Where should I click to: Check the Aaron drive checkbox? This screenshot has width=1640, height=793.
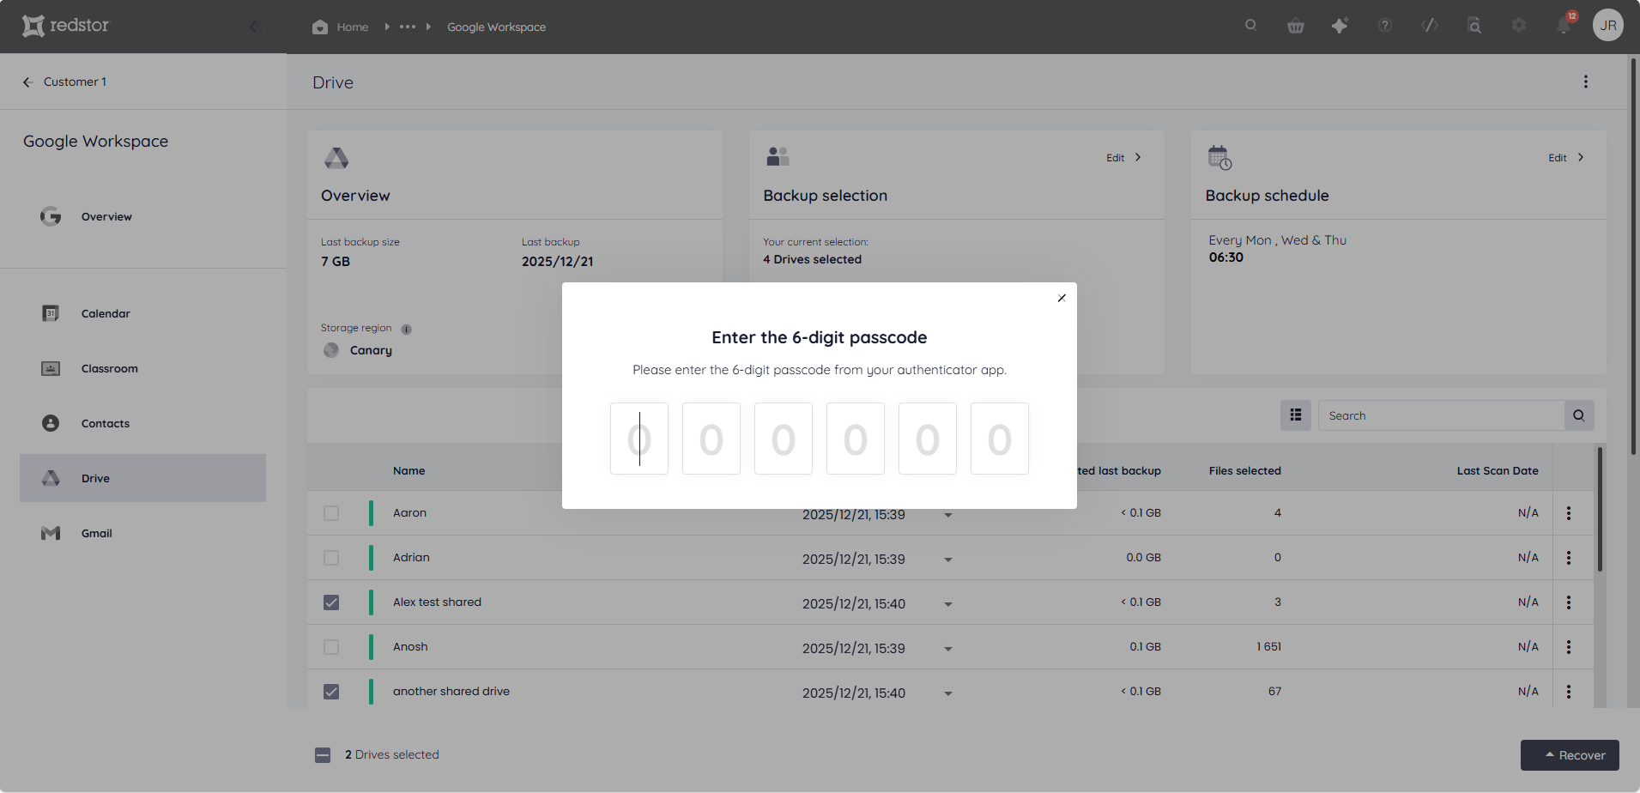(331, 513)
